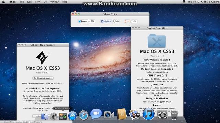Click the About This Project title bar
The width and height of the screenshot is (220, 123).
[43, 45]
